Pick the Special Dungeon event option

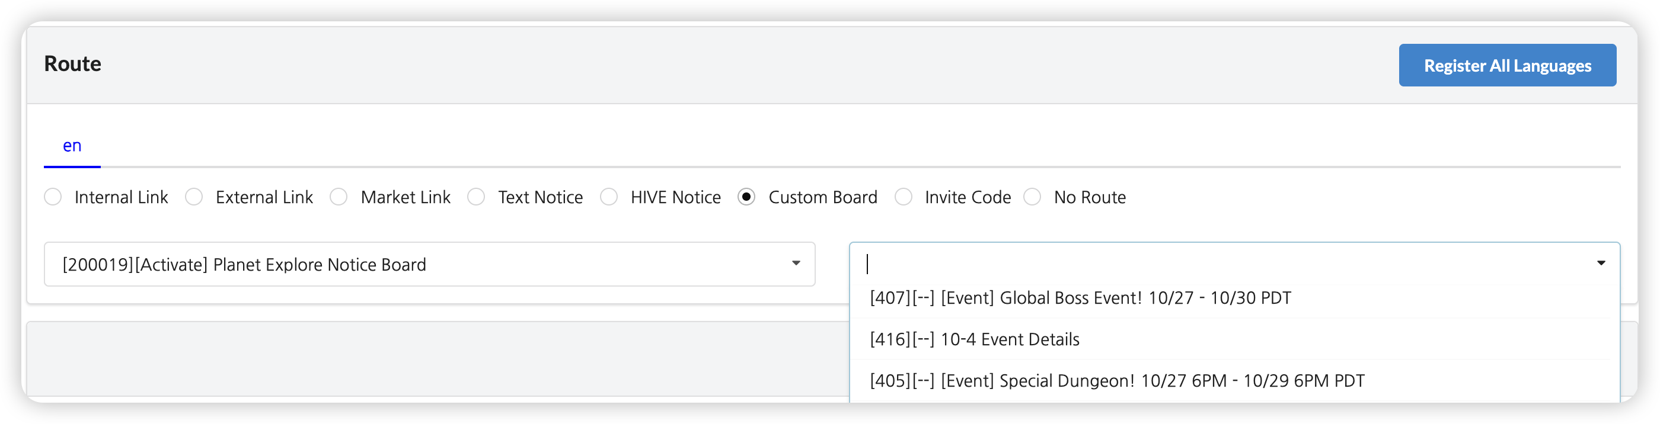pos(1116,381)
